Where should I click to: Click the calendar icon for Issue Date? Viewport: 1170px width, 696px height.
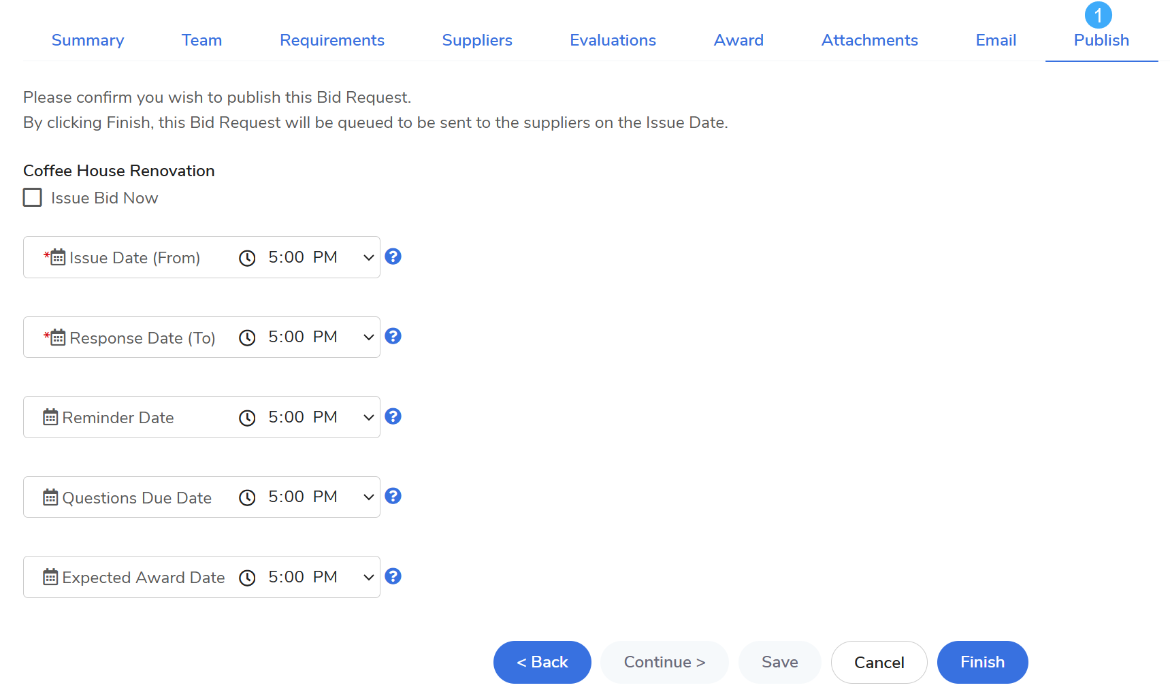pos(58,257)
